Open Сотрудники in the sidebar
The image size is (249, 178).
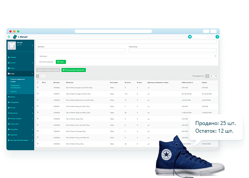pyautogui.click(x=14, y=102)
